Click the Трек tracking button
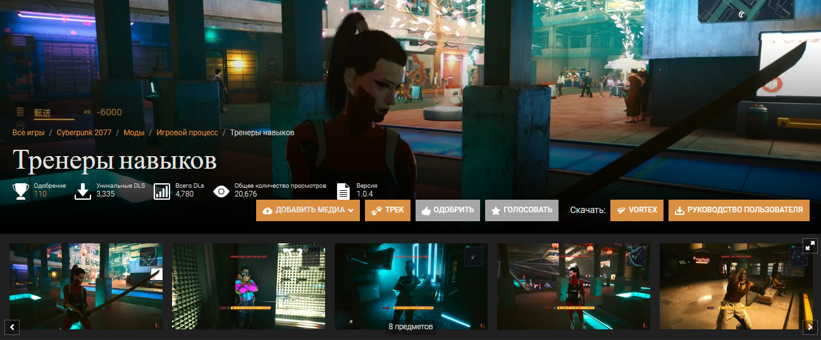This screenshot has width=821, height=340. pos(388,210)
